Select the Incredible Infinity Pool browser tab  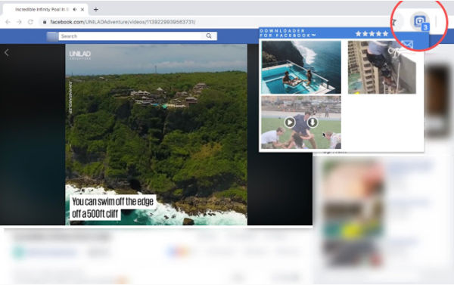(45, 10)
